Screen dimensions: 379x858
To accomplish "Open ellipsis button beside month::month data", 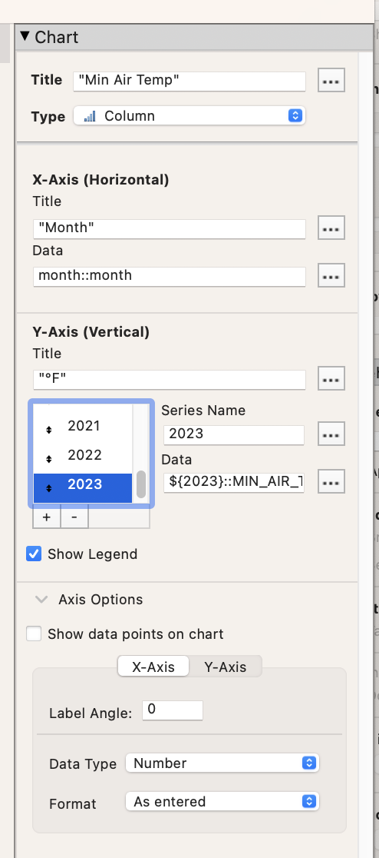I will [331, 275].
